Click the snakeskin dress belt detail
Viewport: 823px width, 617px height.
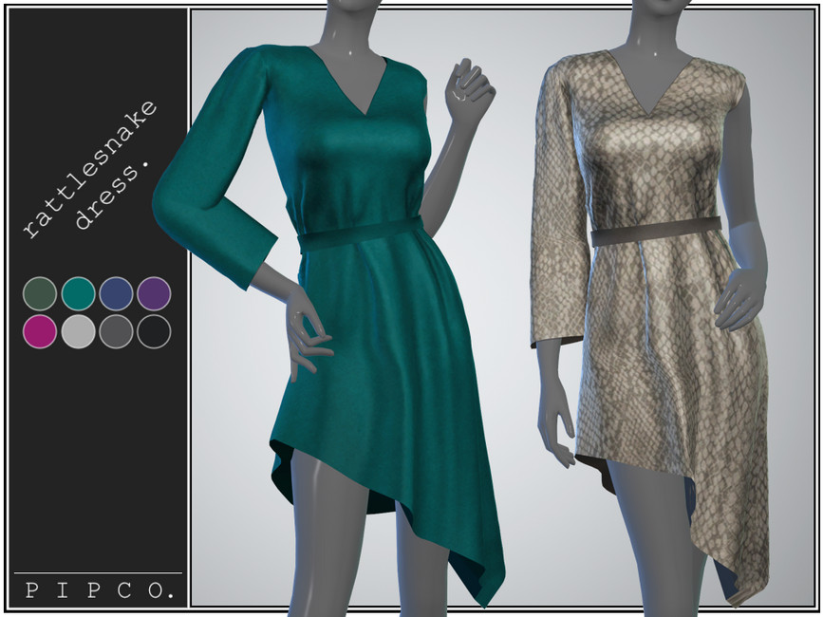point(655,228)
